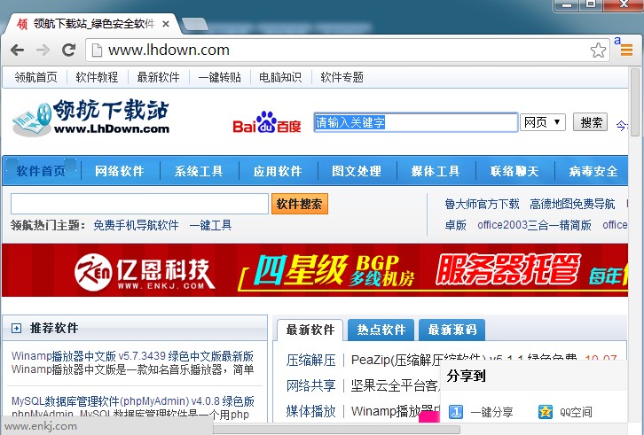Open the 媒体播放 category link
The height and width of the screenshot is (435, 644).
click(x=310, y=411)
